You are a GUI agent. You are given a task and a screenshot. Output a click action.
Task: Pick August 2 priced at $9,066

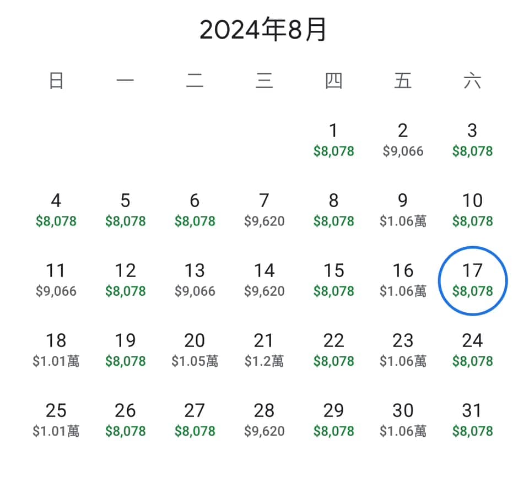(x=403, y=140)
